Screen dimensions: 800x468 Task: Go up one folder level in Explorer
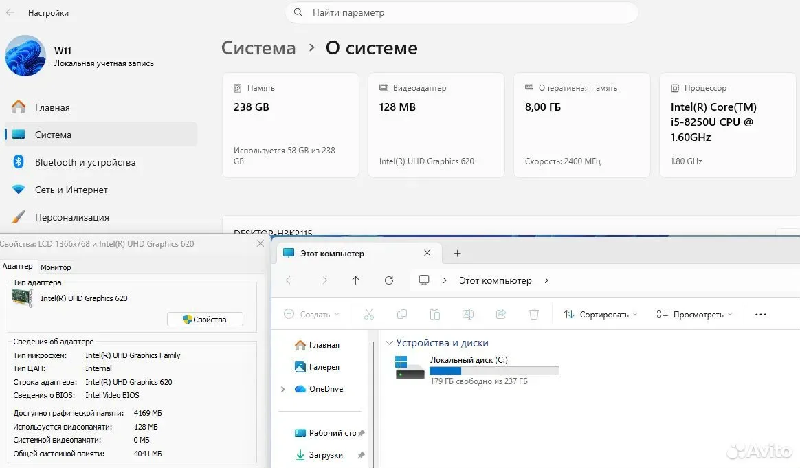click(355, 280)
